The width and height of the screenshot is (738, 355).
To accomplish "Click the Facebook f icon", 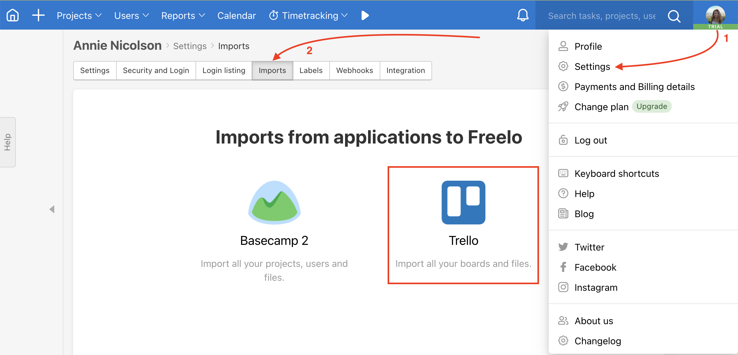I will coord(563,267).
